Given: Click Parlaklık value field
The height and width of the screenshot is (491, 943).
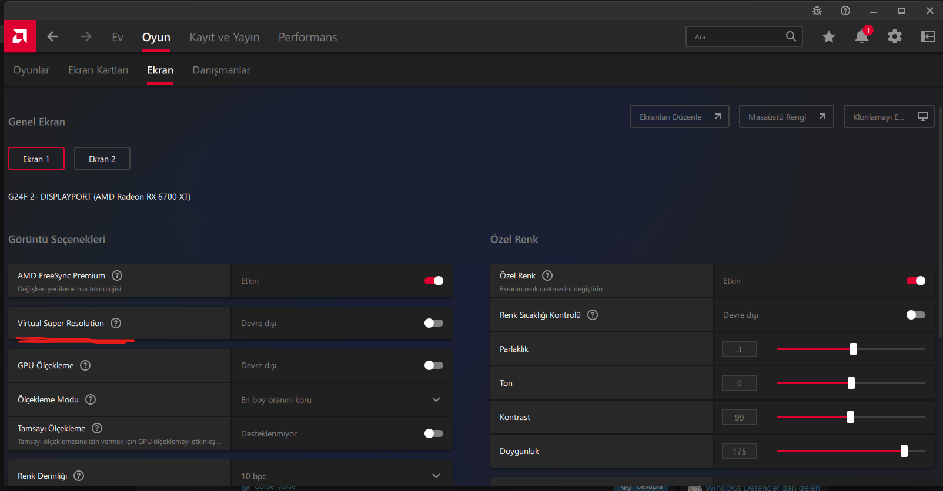Looking at the screenshot, I should pyautogui.click(x=740, y=349).
